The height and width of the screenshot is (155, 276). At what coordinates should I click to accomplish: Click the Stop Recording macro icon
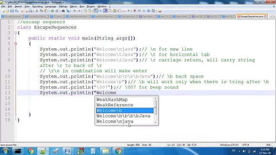[139, 11]
